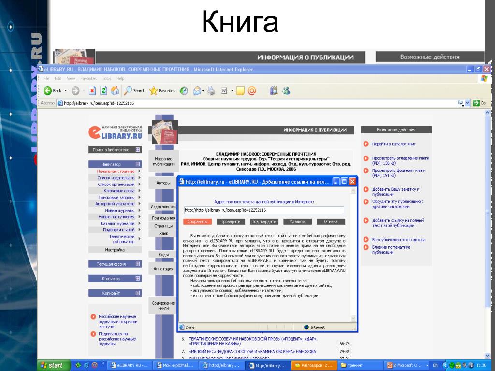
Task: Click the Отмена button
Action: click(331, 222)
